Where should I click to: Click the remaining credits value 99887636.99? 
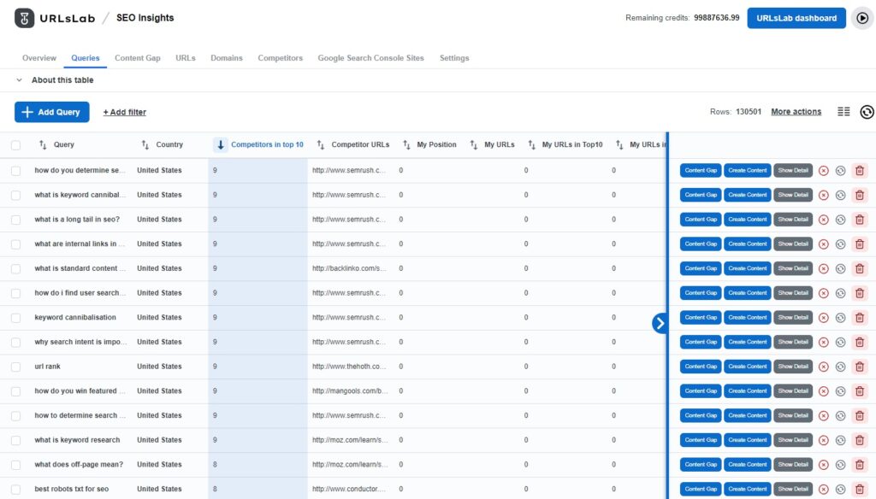click(716, 18)
